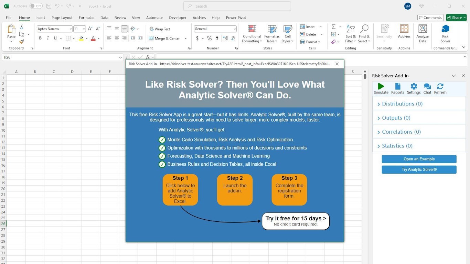Close the Risk Solver Add-in dialog
This screenshot has width=470, height=264.
(337, 64)
